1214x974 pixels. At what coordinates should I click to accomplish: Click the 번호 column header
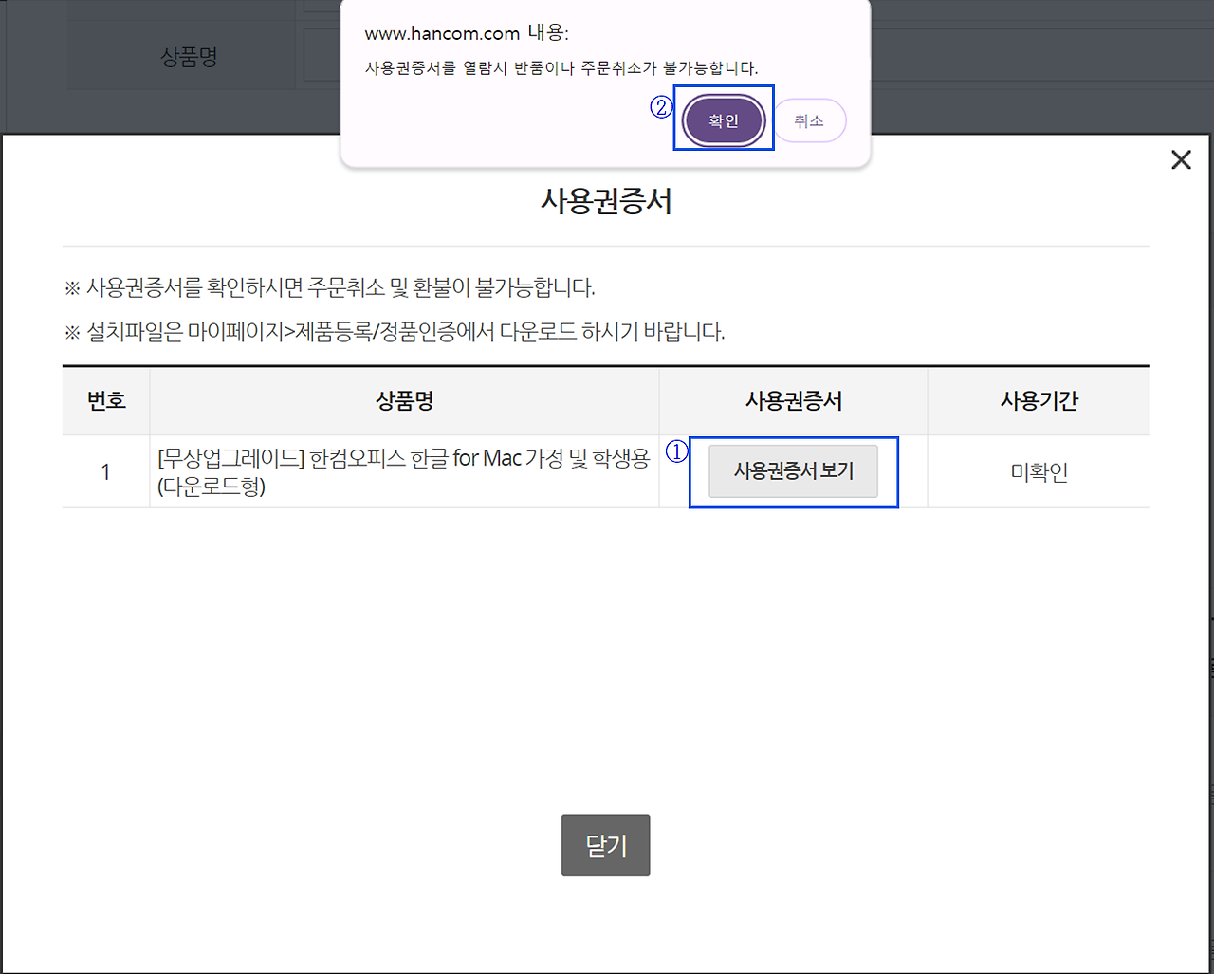click(106, 400)
